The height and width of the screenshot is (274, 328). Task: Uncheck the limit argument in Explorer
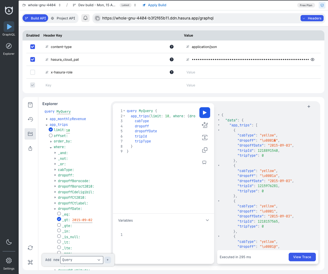(51, 130)
